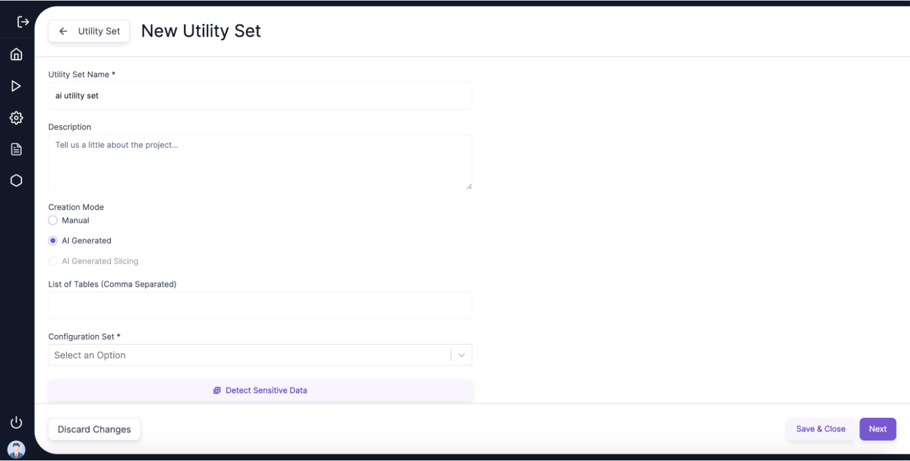Viewport: 910px width, 461px height.
Task: Open the Settings gear icon in sidebar
Action: pos(16,118)
